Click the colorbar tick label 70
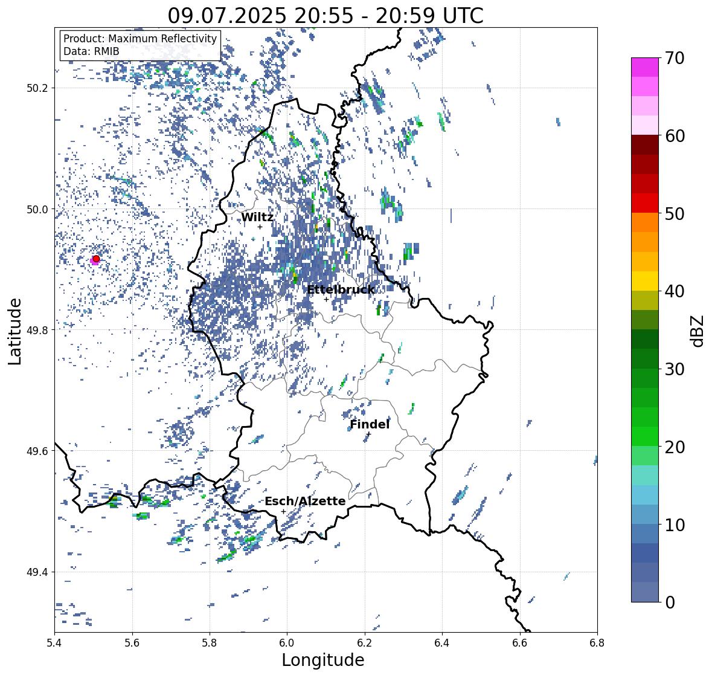 pyautogui.click(x=675, y=58)
